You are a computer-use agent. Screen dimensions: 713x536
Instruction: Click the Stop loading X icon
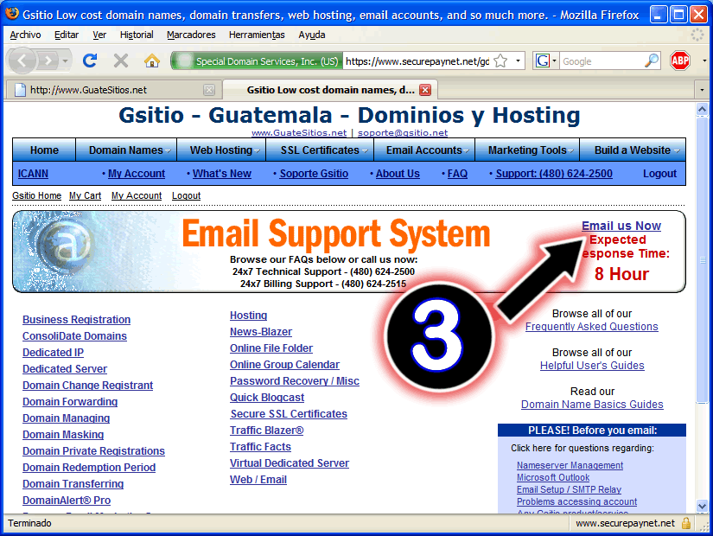pos(121,61)
